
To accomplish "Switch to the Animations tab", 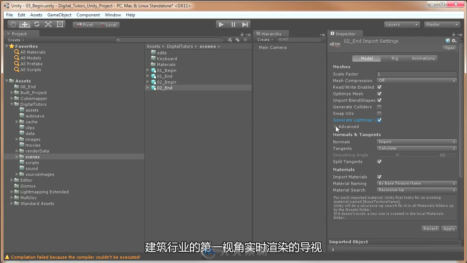I will (423, 58).
